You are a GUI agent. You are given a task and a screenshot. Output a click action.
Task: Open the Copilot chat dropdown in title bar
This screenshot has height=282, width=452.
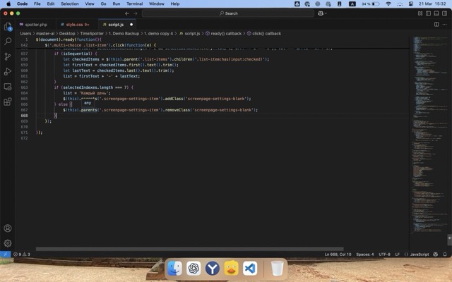tap(323, 13)
